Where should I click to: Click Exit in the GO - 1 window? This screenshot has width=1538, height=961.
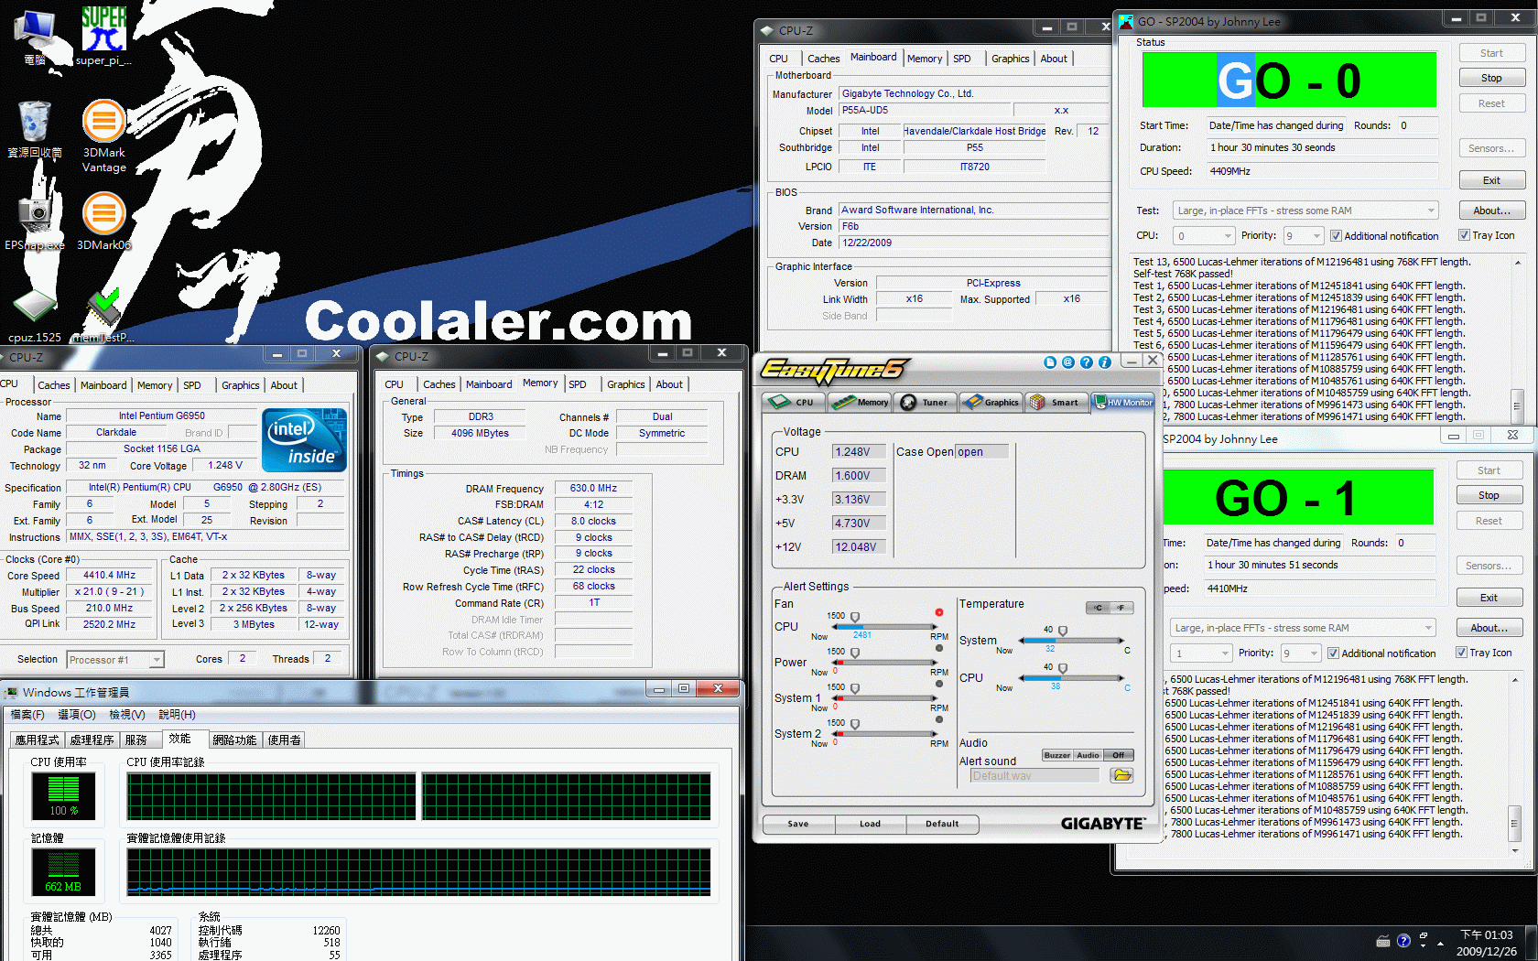tap(1489, 599)
